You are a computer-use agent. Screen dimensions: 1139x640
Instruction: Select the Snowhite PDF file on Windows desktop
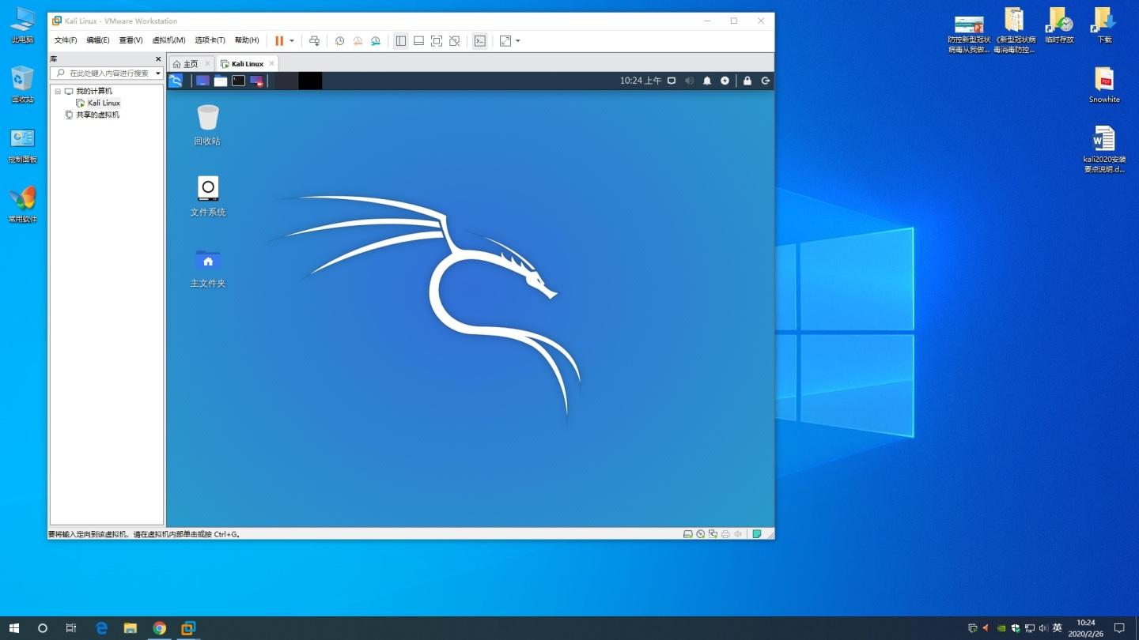tap(1104, 85)
